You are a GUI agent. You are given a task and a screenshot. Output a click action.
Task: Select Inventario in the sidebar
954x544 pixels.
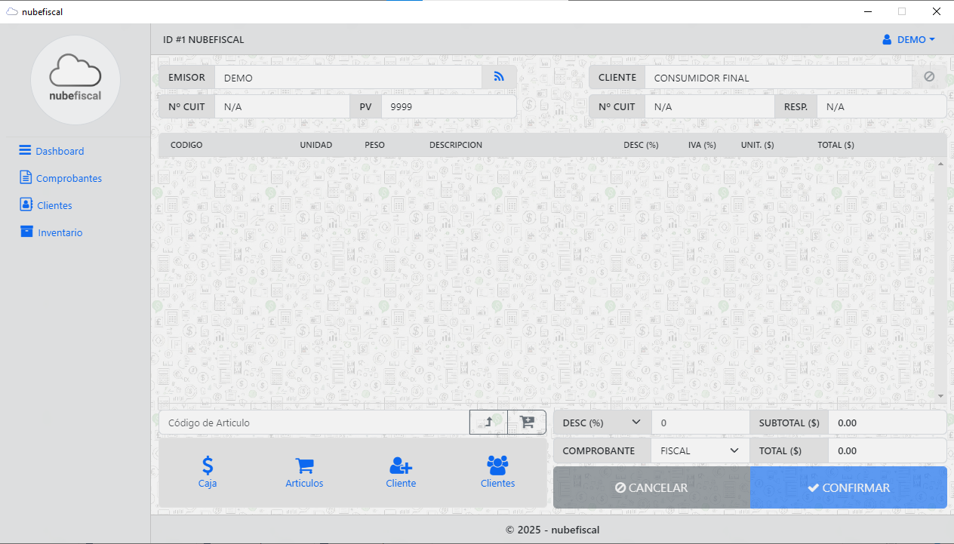[x=60, y=232]
